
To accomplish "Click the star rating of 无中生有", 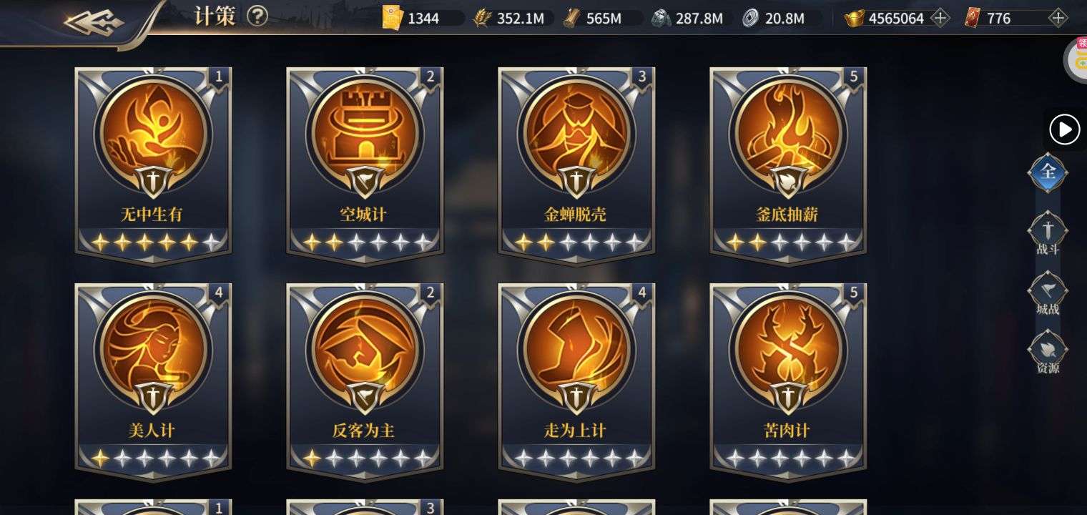I will pos(153,242).
